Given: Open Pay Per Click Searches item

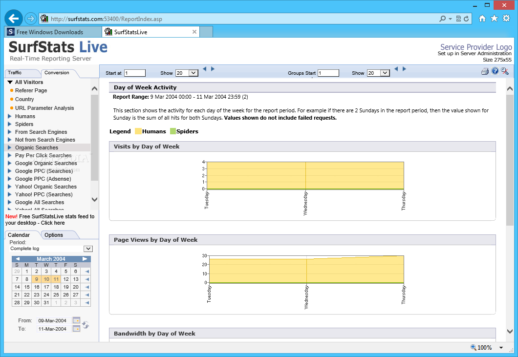Looking at the screenshot, I should coord(43,155).
